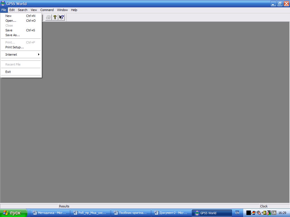Switch to Методичка Word taskbar window

pyautogui.click(x=50, y=213)
